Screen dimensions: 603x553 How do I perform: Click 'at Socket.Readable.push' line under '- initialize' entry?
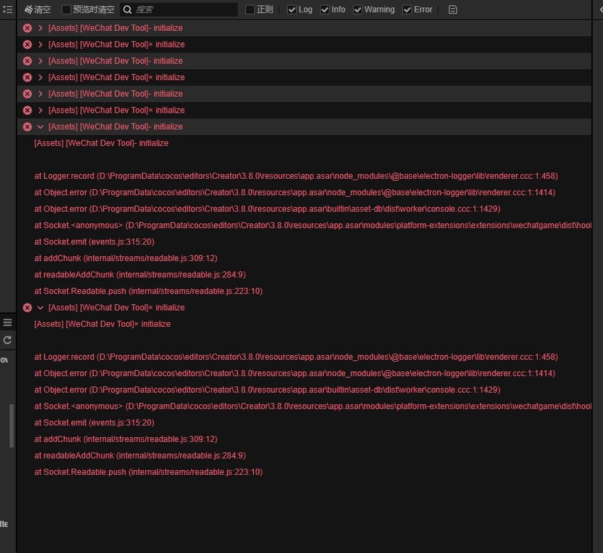tap(149, 291)
